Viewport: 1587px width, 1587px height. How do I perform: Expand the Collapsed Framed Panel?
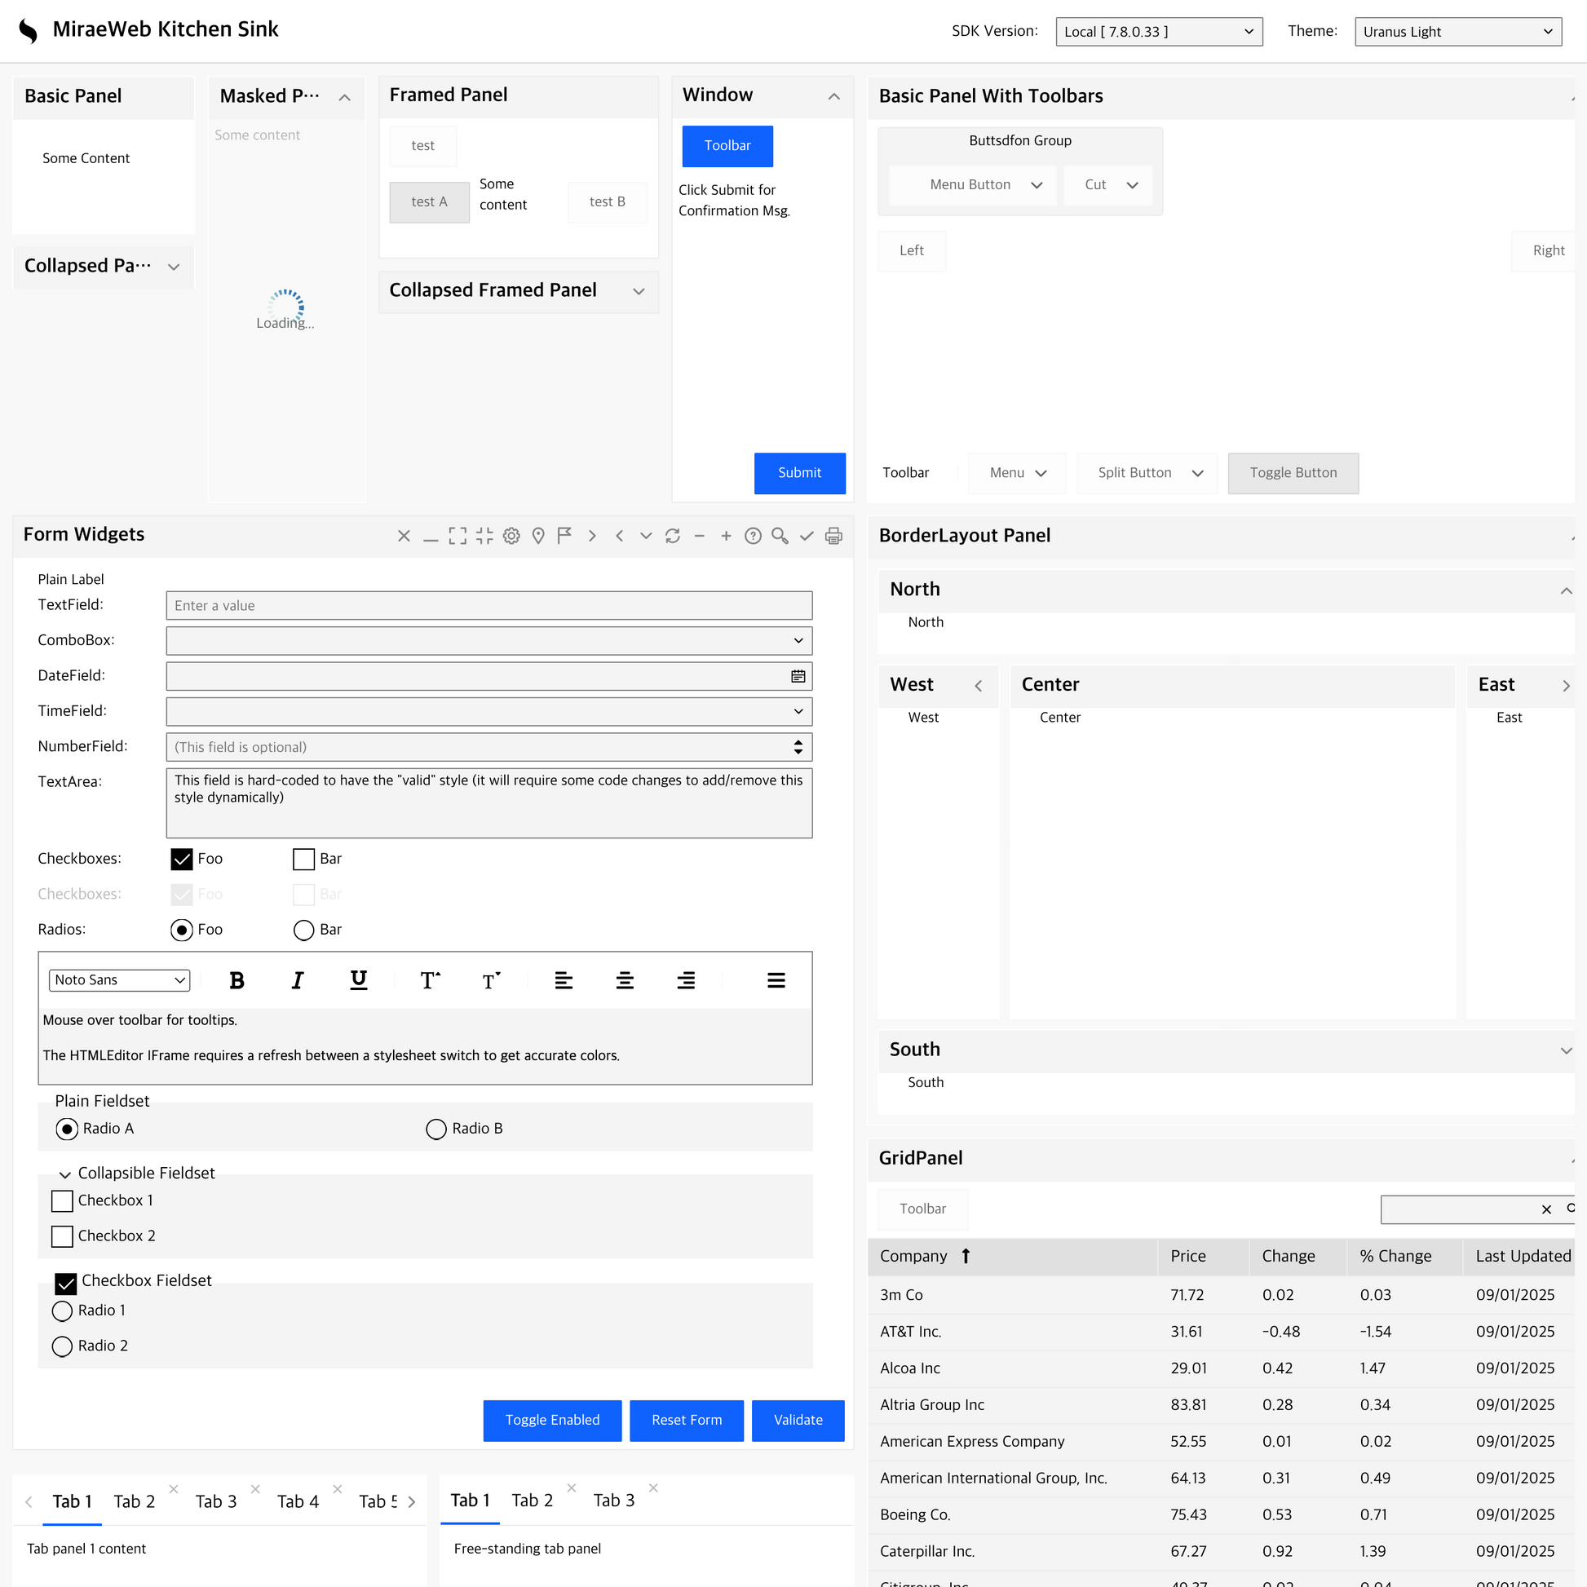click(x=639, y=292)
